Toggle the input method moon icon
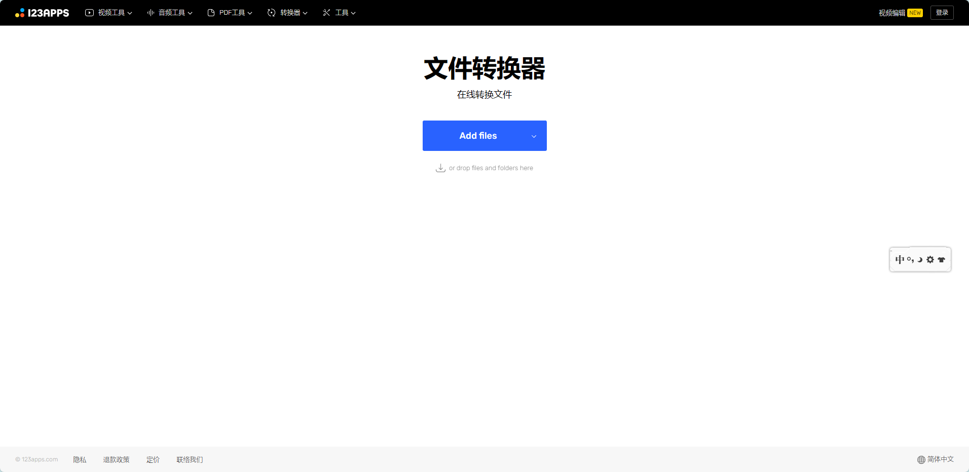Viewport: 969px width, 472px height. (920, 259)
